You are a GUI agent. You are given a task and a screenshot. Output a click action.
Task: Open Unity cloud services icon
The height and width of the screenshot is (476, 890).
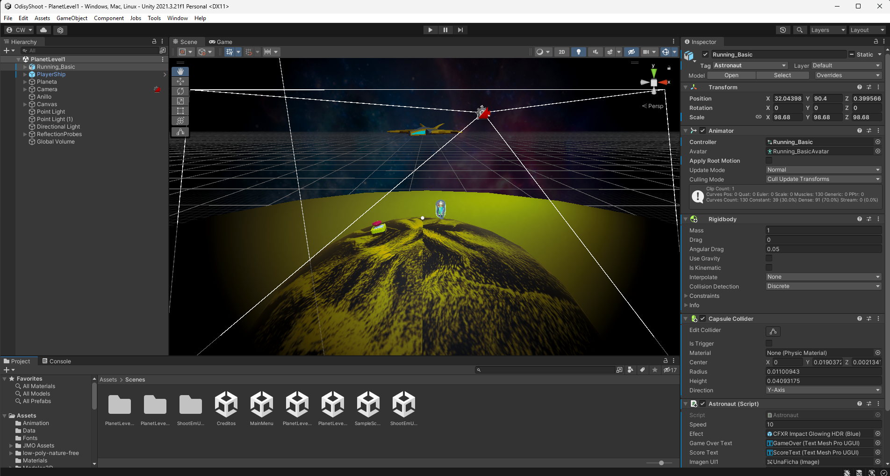(43, 30)
